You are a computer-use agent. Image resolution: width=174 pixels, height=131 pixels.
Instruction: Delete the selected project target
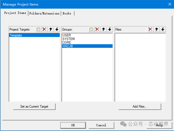(x=44, y=30)
